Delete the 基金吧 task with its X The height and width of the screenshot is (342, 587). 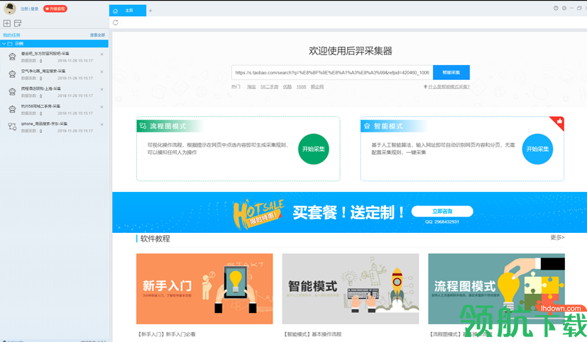(102, 54)
